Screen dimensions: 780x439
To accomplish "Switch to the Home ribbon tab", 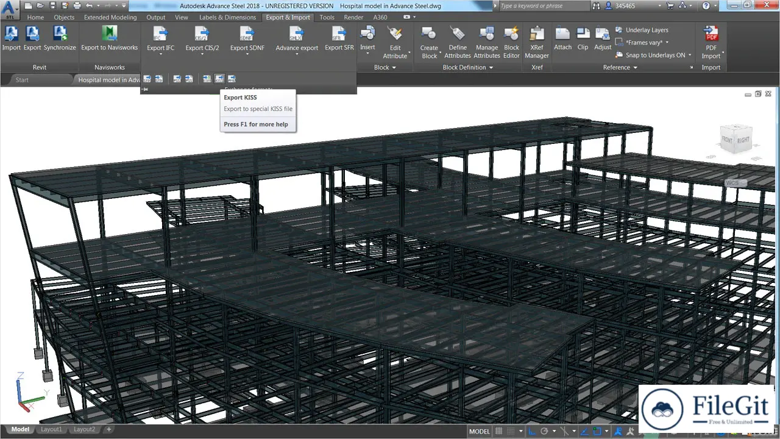I will point(35,17).
